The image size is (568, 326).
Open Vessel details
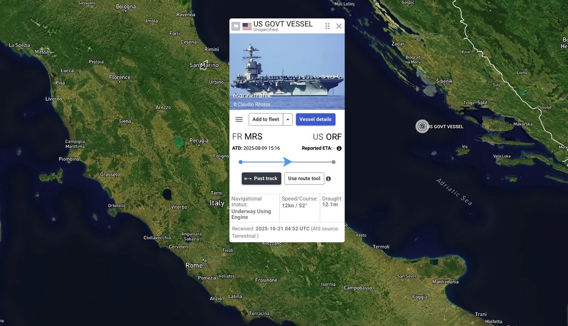tap(316, 119)
